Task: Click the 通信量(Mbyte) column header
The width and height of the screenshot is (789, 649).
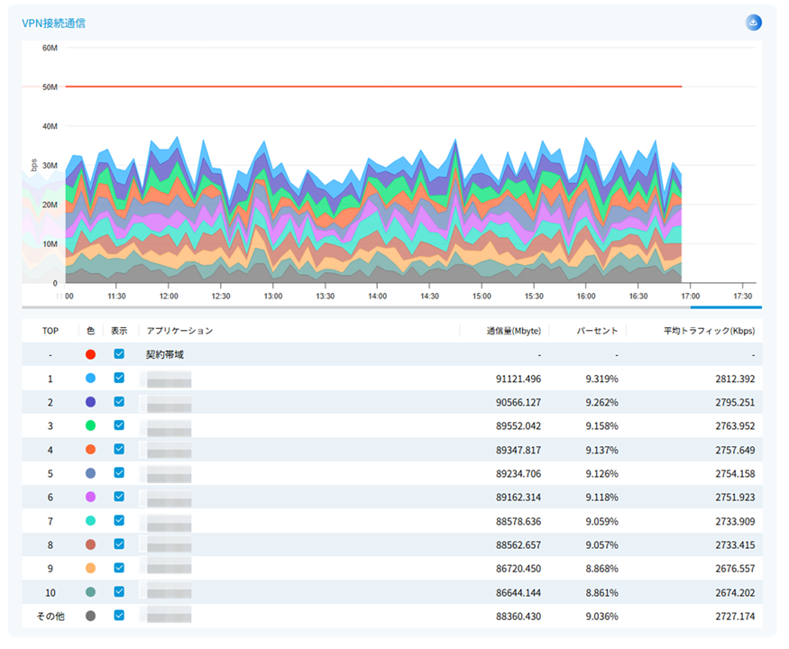Action: tap(513, 331)
